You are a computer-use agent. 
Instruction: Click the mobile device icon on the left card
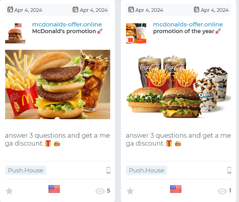[x=108, y=170]
